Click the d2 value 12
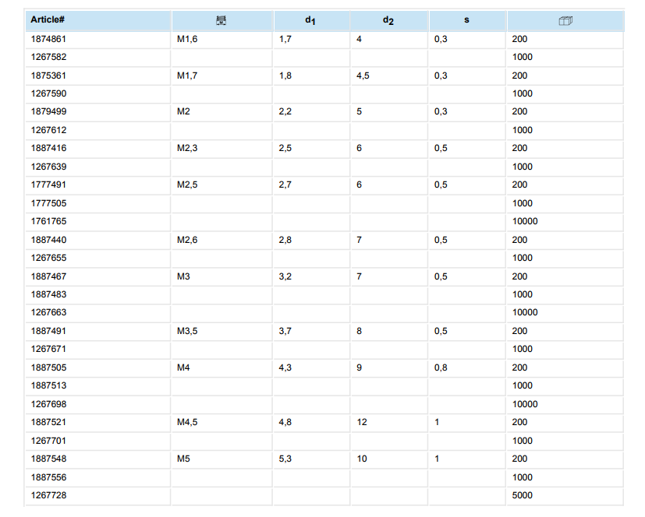This screenshot has height=517, width=645. click(x=362, y=422)
